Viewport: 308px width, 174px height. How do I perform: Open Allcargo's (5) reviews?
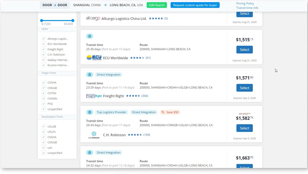click(166, 18)
